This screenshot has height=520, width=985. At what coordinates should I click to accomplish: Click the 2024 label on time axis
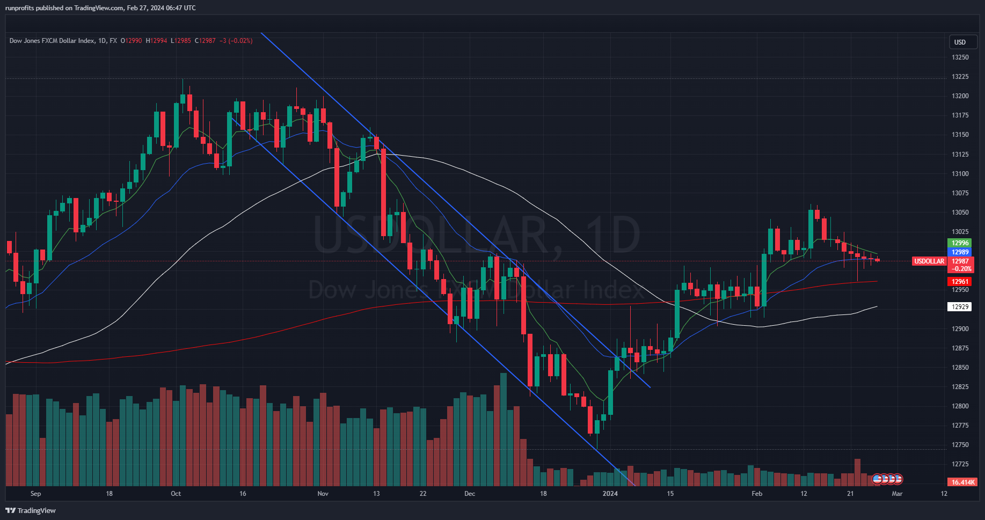point(610,494)
